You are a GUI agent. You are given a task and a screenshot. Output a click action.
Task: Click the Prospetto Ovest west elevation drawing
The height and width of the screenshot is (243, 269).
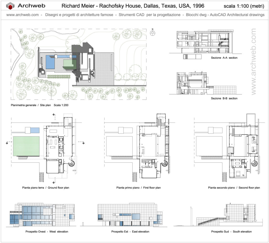[x=43, y=215]
